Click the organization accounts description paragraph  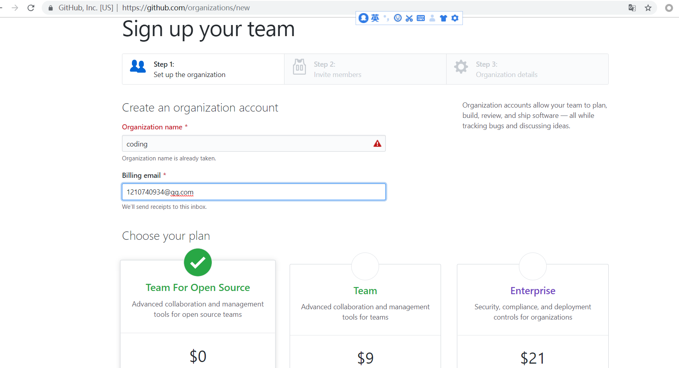tap(535, 116)
